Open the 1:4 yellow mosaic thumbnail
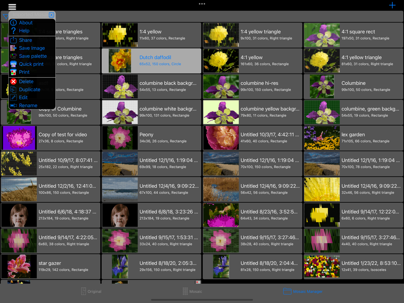404x303 pixels. (x=120, y=35)
